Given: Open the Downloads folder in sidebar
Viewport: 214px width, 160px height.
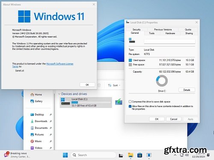Looking at the screenshot, I should tap(39, 121).
